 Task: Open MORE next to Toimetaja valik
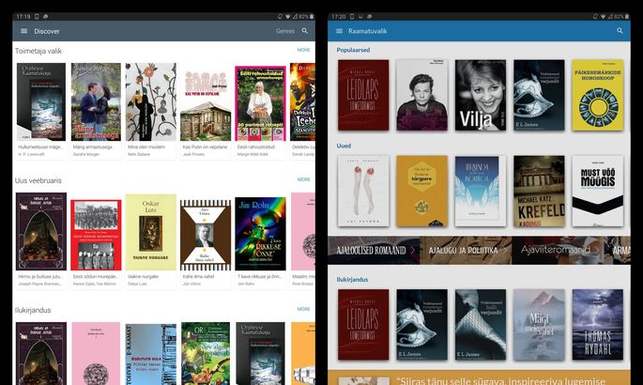pyautogui.click(x=303, y=50)
